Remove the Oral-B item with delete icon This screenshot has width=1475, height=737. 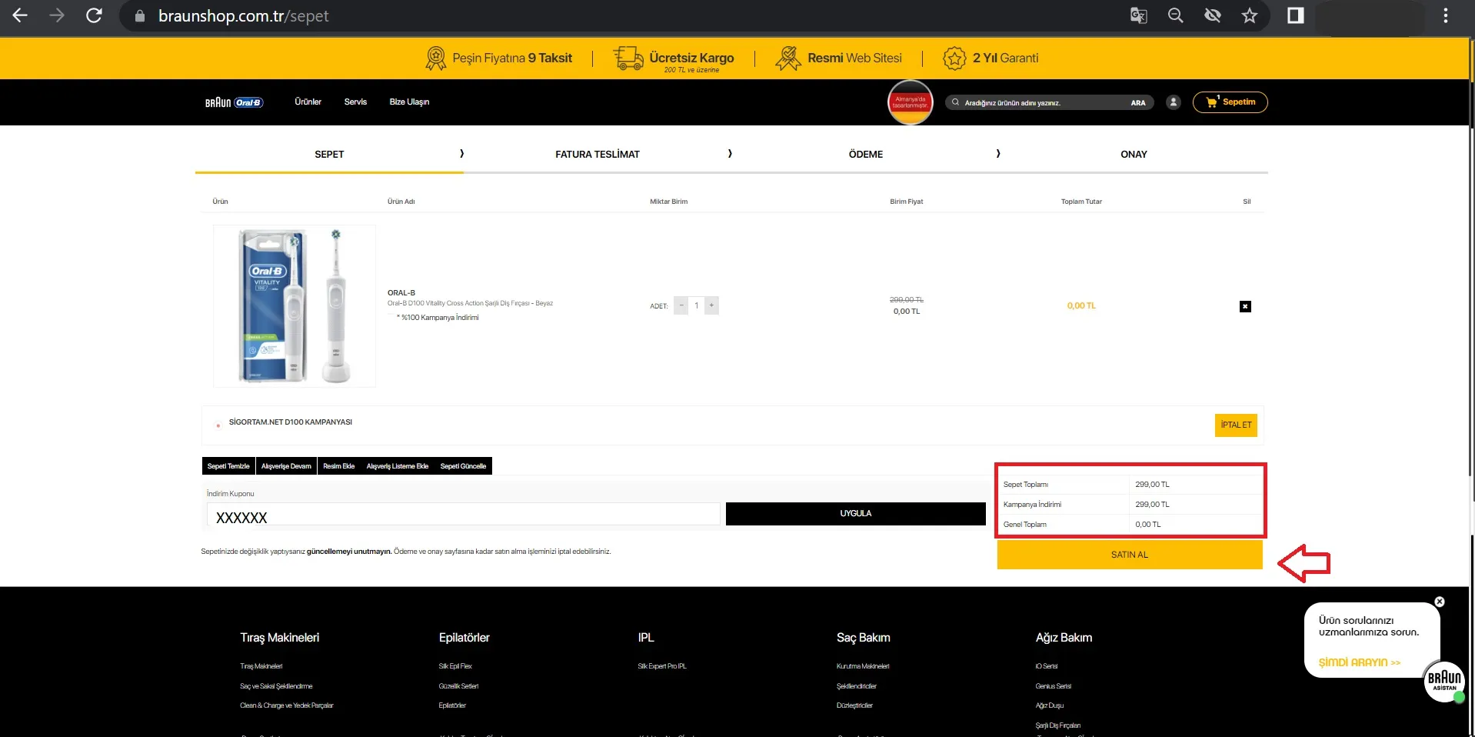1245,306
